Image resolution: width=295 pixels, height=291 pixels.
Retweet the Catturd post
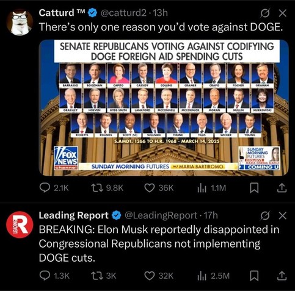point(97,188)
